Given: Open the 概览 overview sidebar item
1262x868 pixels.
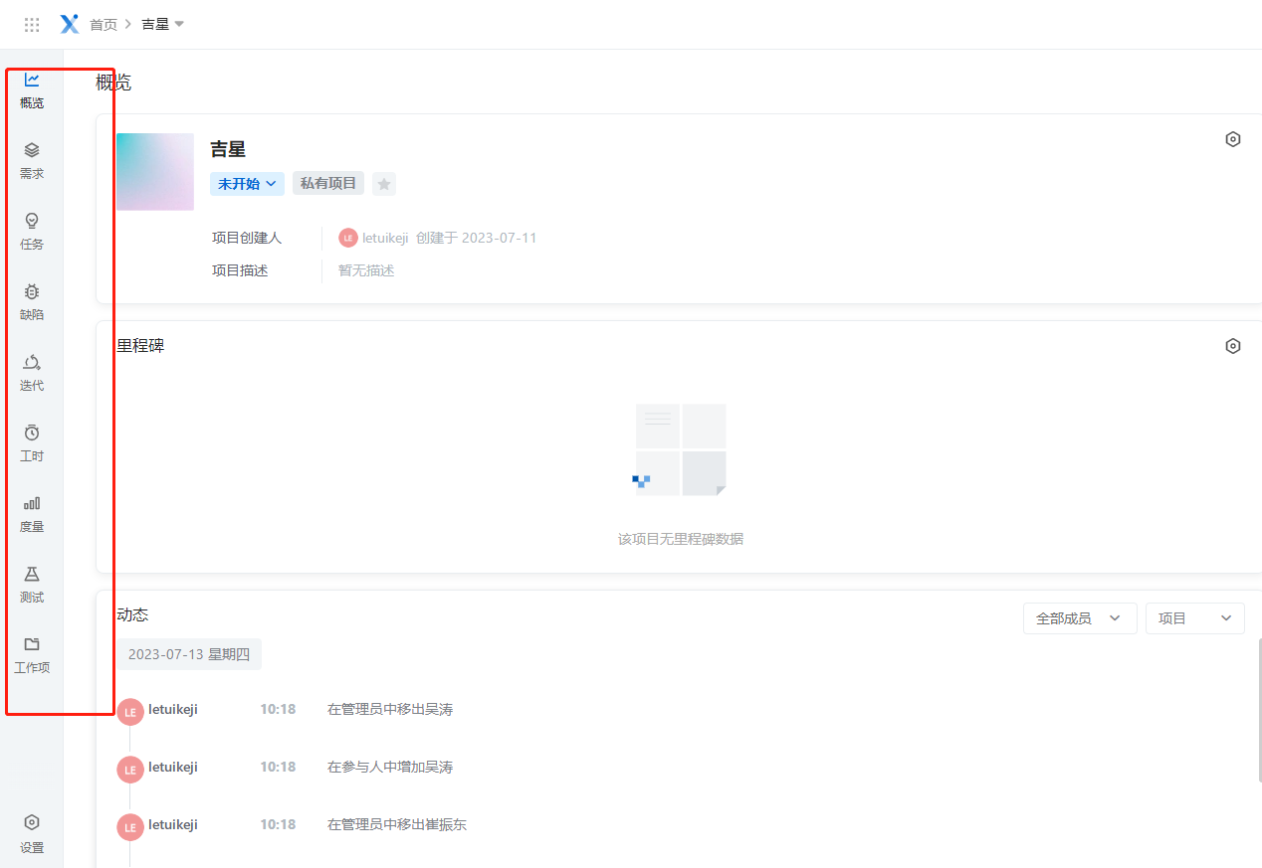Looking at the screenshot, I should 32,89.
